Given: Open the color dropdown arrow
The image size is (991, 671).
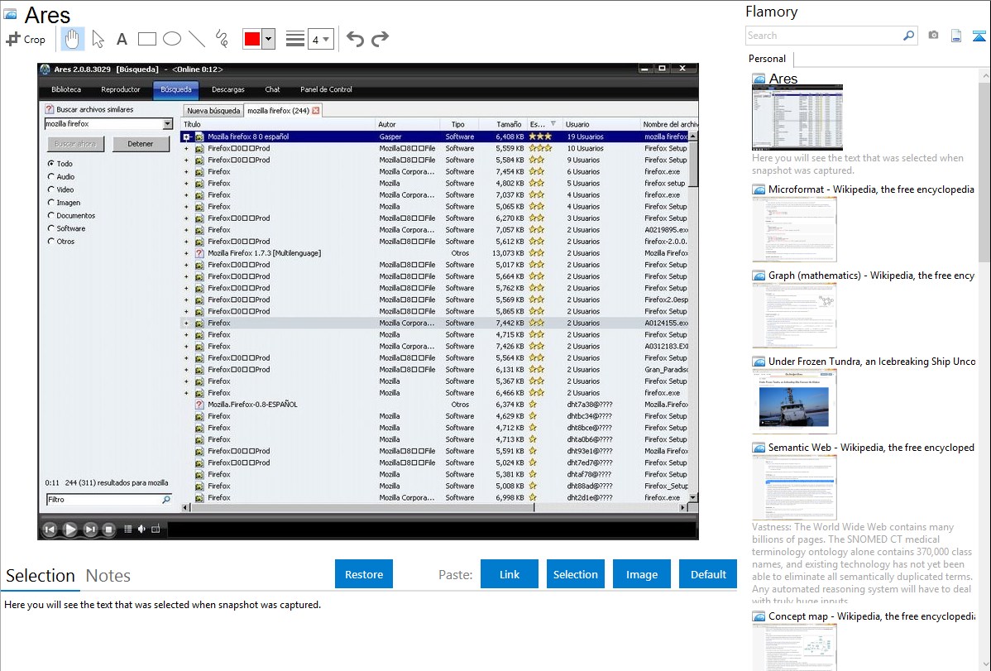Looking at the screenshot, I should tap(269, 39).
